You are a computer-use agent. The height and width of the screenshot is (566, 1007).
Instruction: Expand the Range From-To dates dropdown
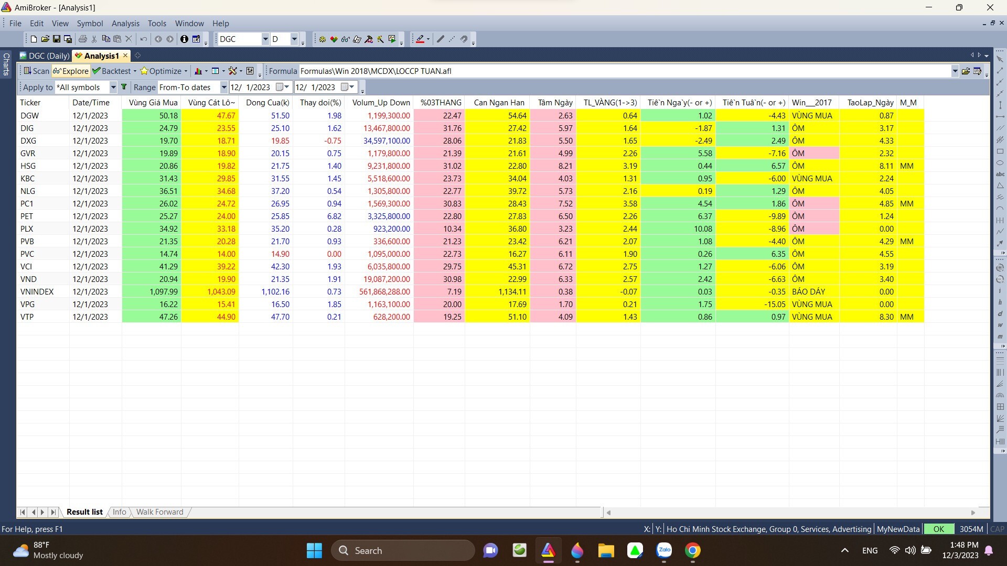click(223, 87)
